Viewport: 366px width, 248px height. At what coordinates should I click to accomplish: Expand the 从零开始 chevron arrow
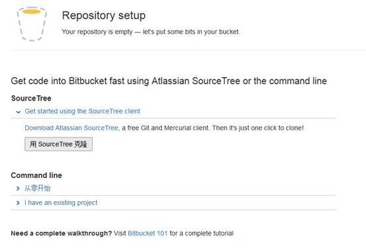point(18,188)
